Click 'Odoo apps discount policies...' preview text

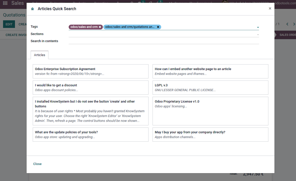click(56, 90)
